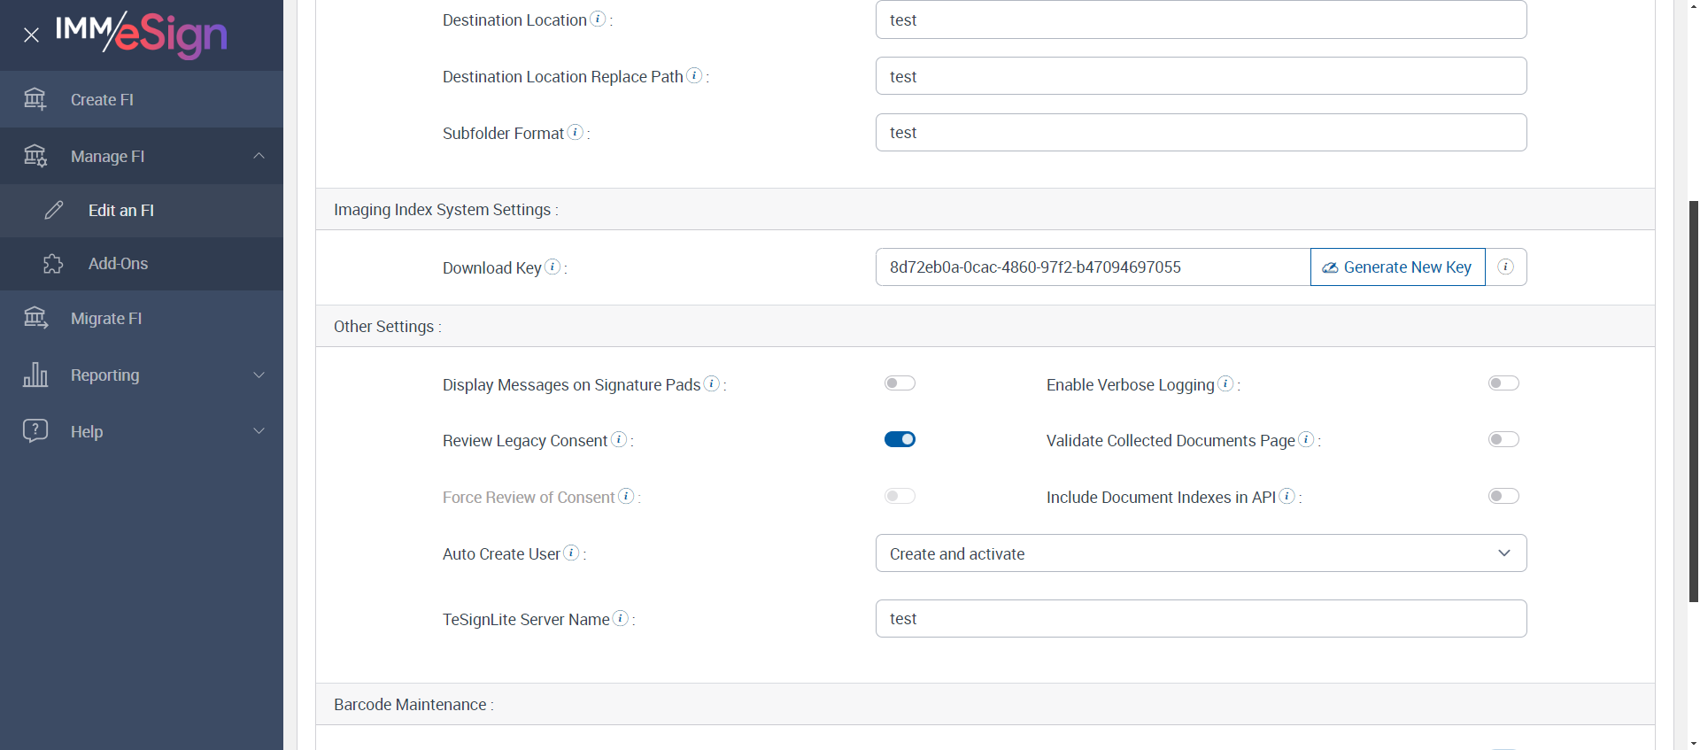Click info icon for Auto Create User

pos(572,553)
